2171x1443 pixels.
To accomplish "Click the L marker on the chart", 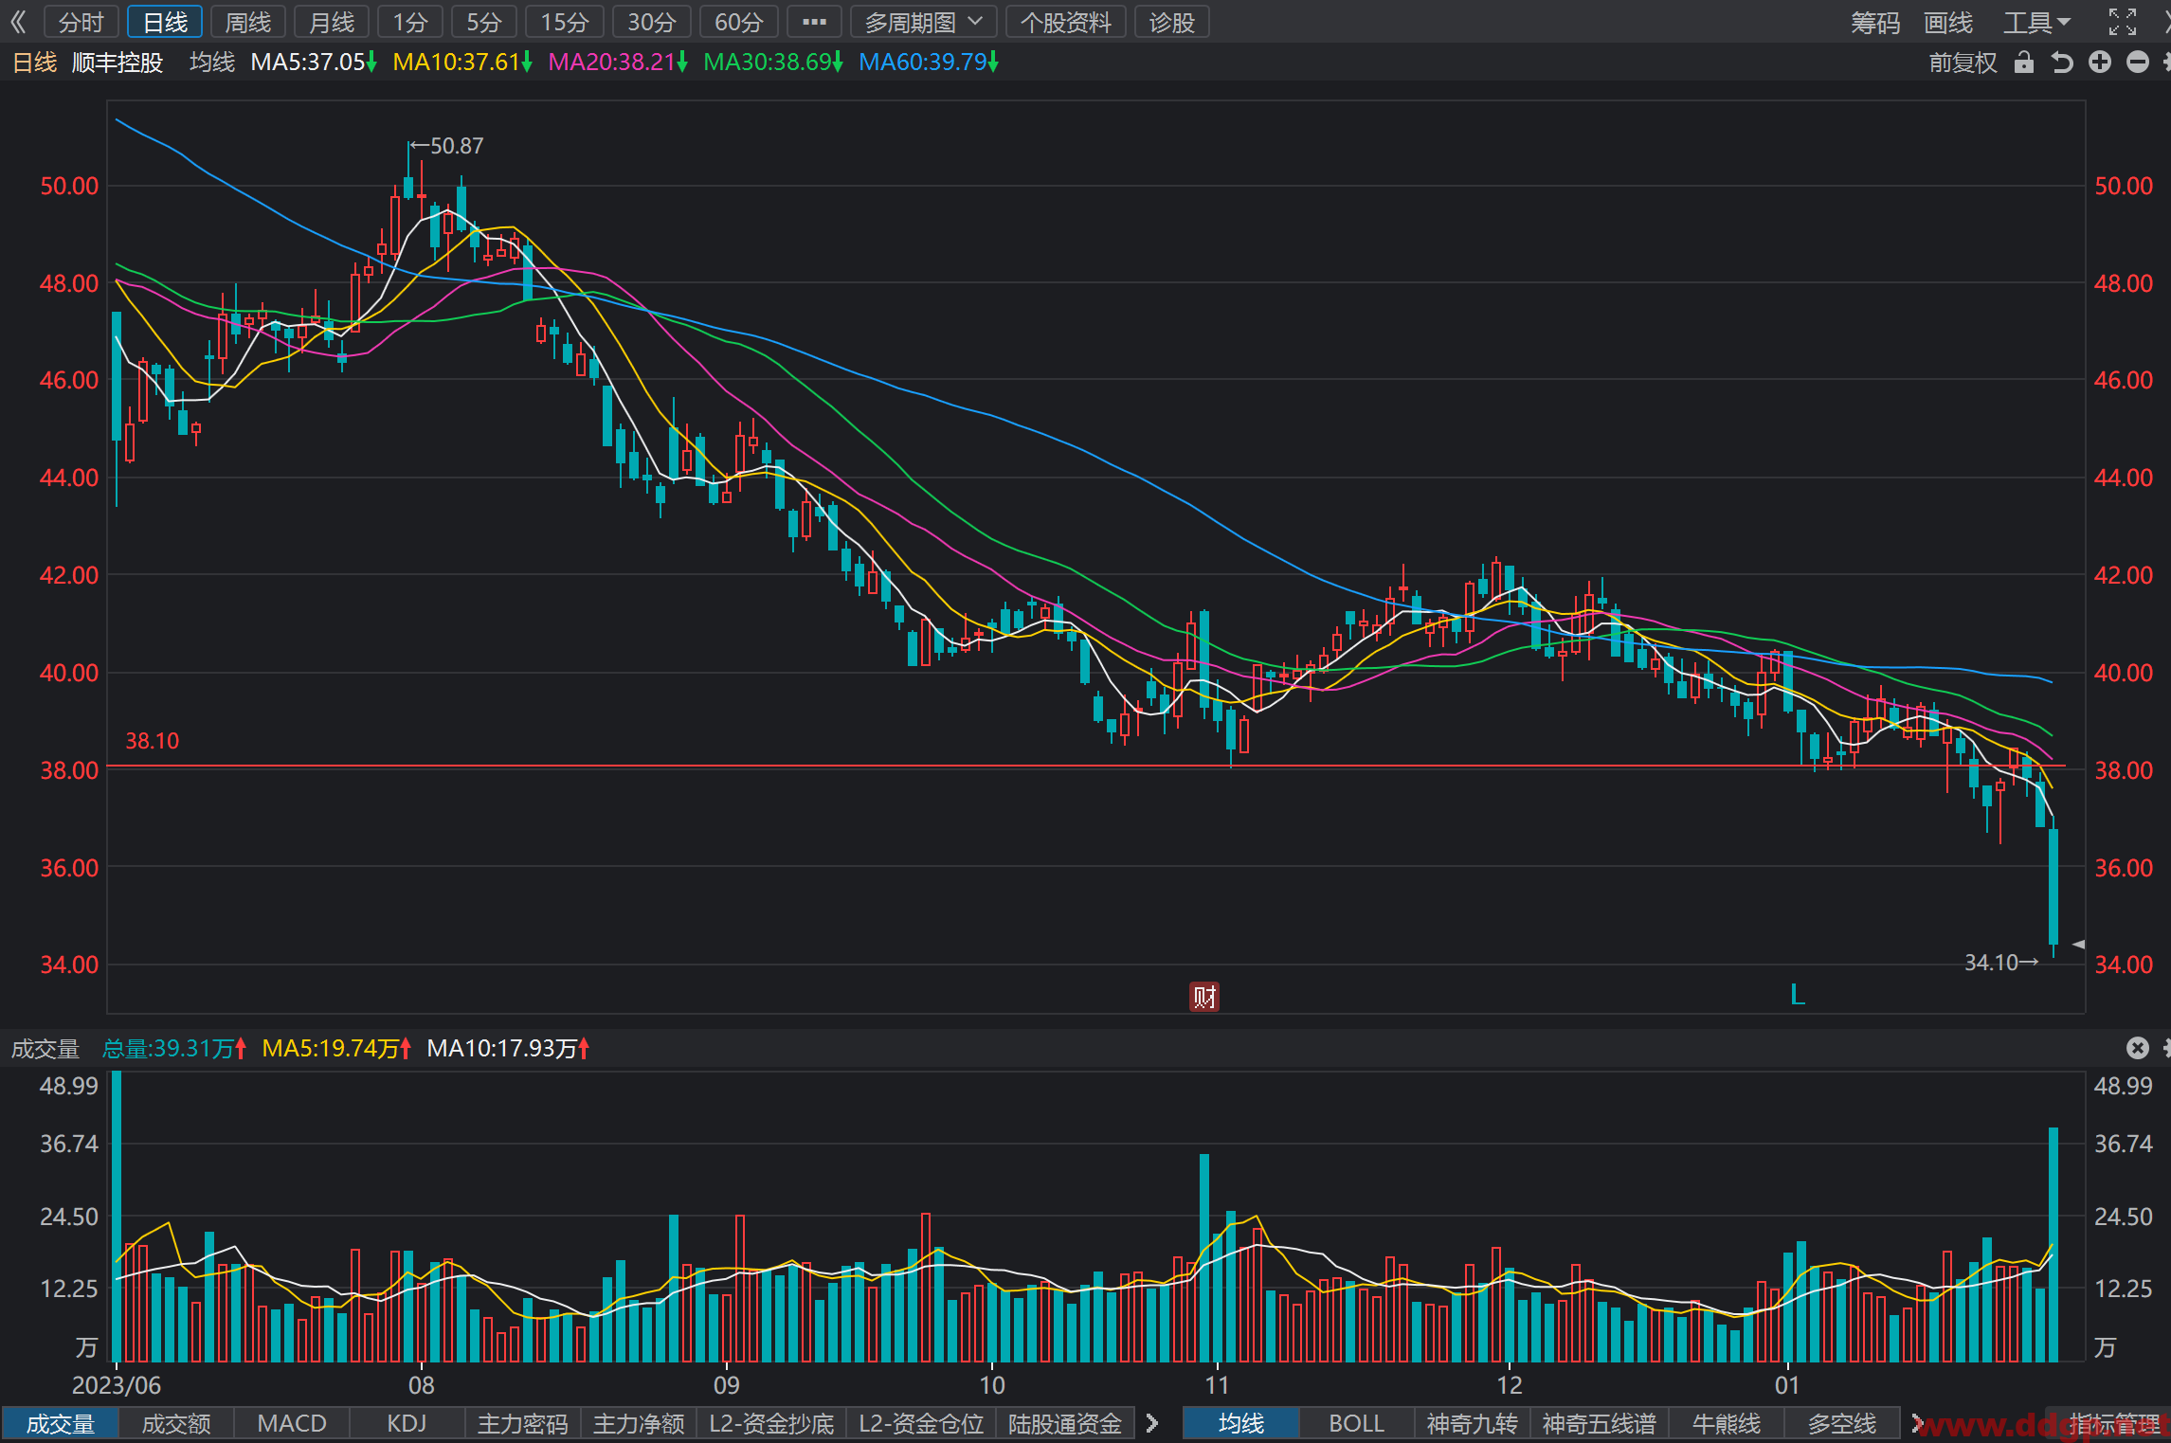I will tap(1797, 995).
